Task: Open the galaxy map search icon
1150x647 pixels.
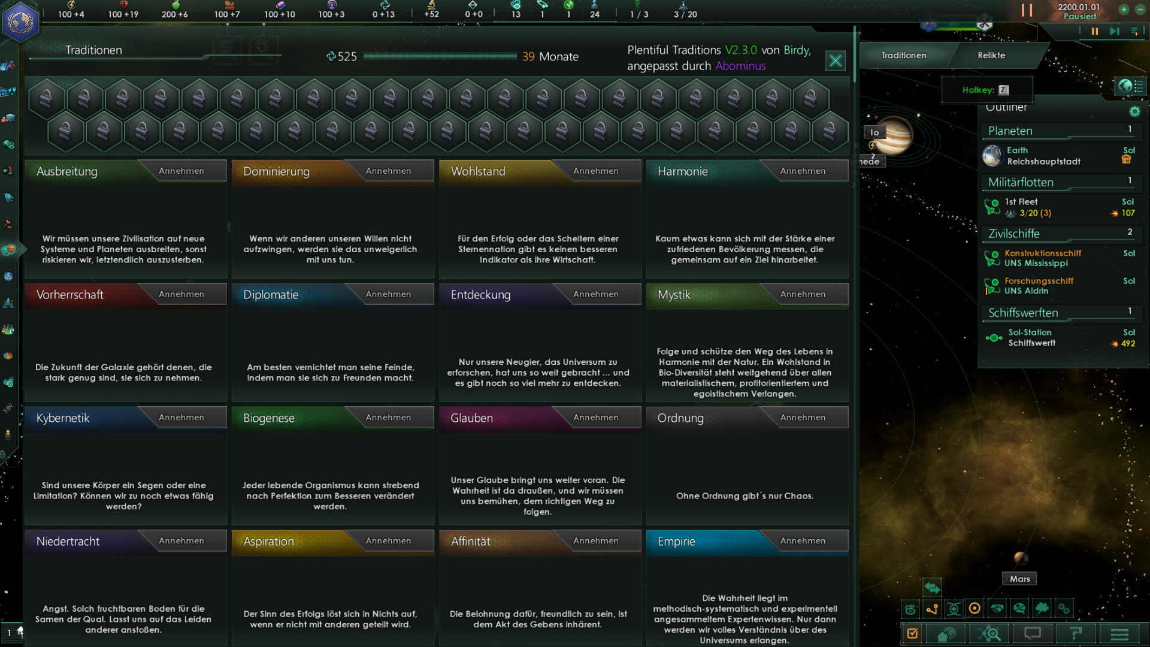Action: coord(990,634)
